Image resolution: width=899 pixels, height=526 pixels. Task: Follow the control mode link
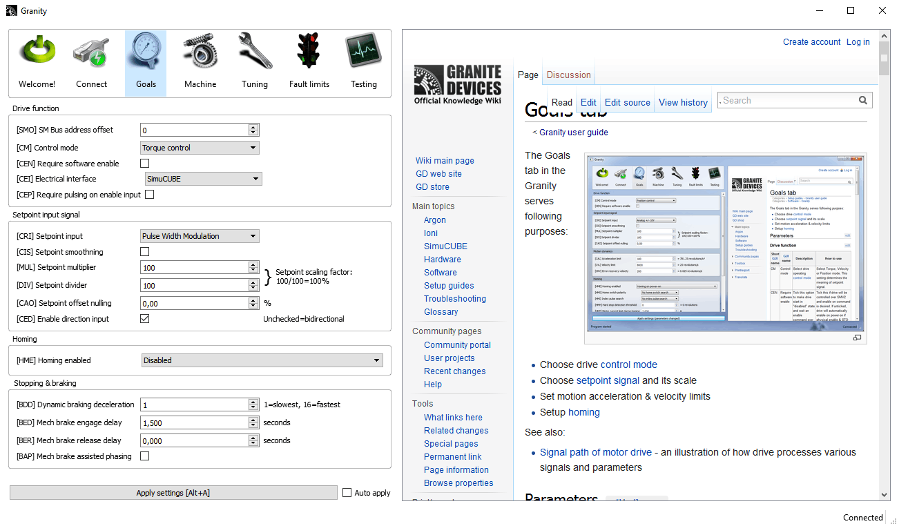pyautogui.click(x=629, y=364)
